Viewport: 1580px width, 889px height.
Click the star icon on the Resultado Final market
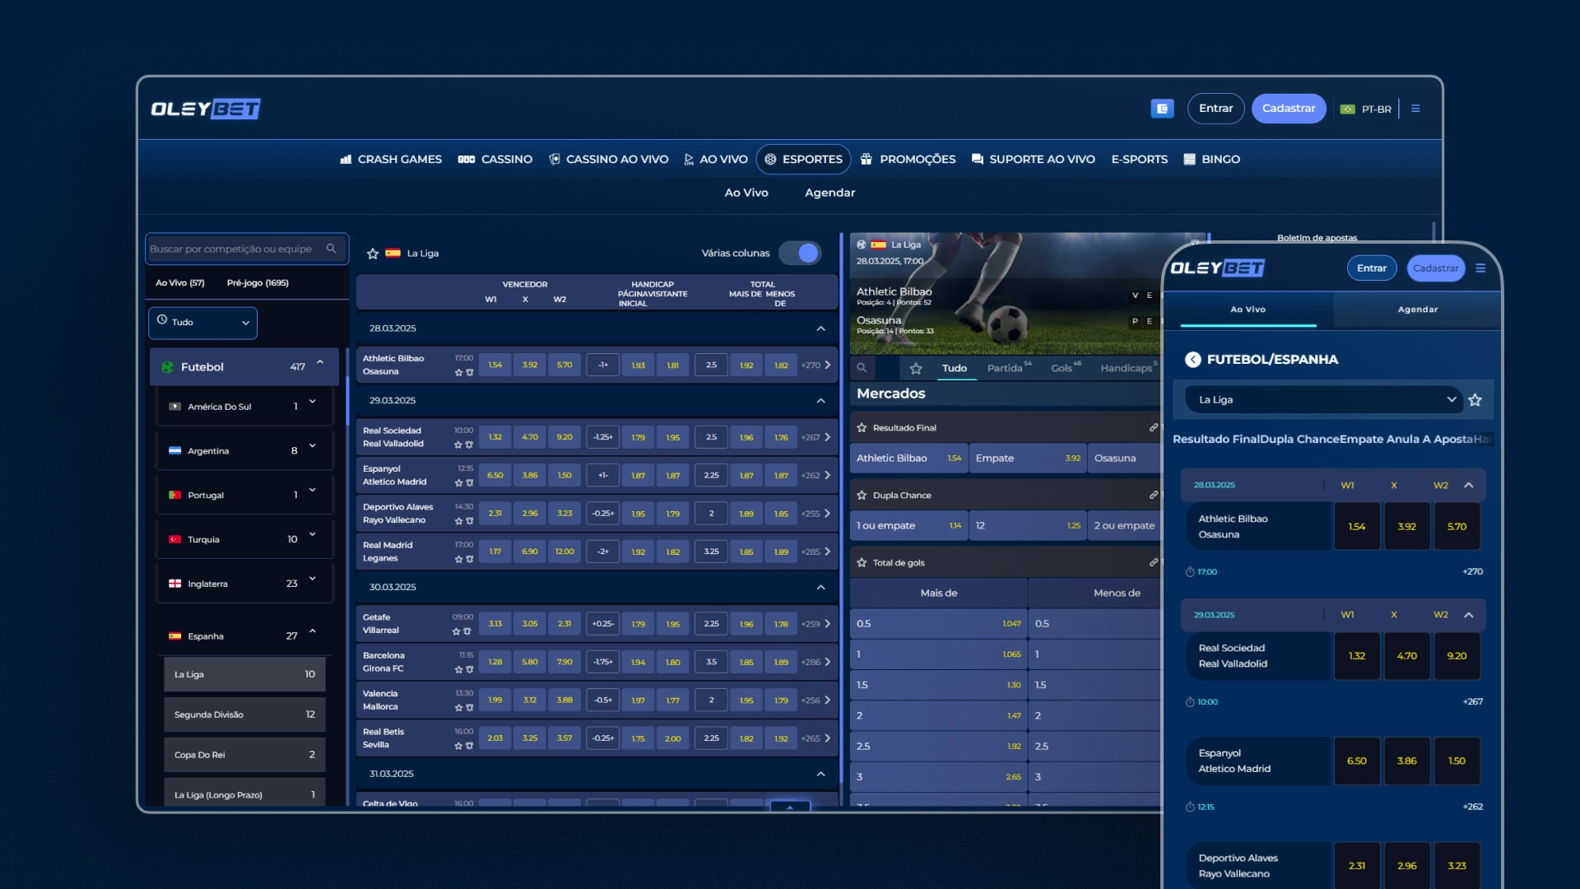[862, 427]
